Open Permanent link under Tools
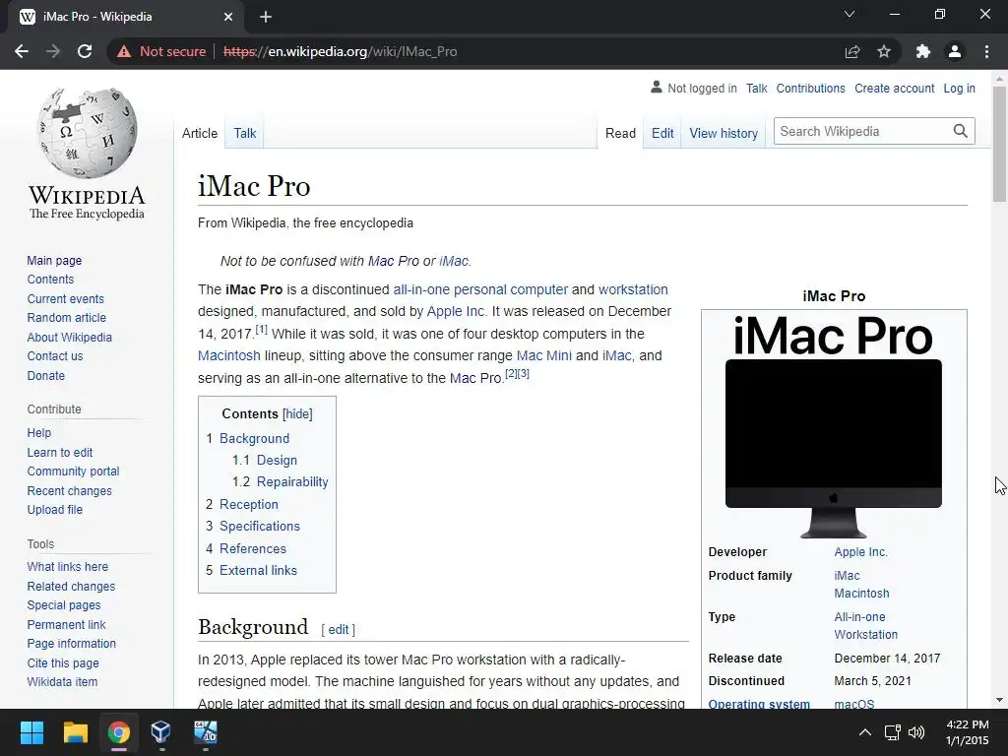Image resolution: width=1008 pixels, height=756 pixels. [66, 624]
